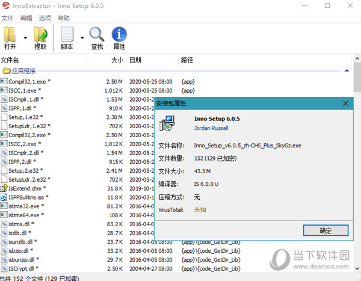This screenshot has width=361, height=281.
Task: Select the ISCC,1.exe file icon
Action: tap(4, 90)
